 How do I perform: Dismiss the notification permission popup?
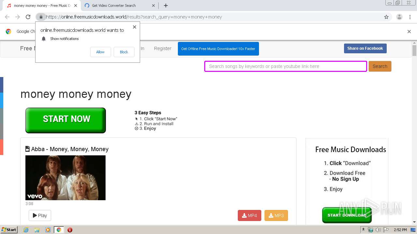135,27
